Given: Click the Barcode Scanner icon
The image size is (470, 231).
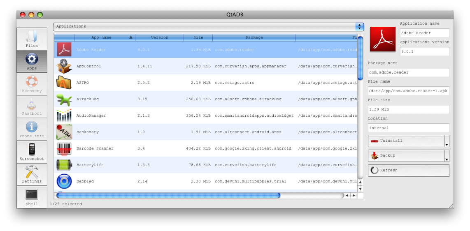Looking at the screenshot, I should point(64,149).
